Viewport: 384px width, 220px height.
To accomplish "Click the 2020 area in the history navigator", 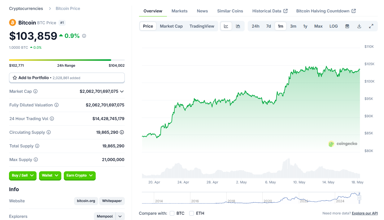I will 268,201.
